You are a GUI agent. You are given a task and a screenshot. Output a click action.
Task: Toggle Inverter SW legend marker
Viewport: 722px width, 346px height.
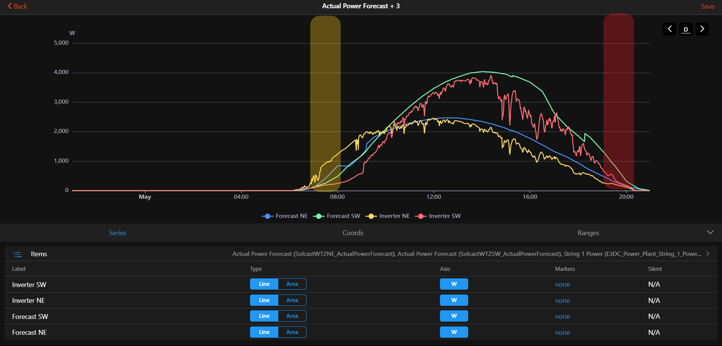(x=420, y=216)
